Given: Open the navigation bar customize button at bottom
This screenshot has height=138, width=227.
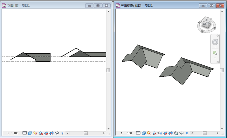Looking at the screenshot, I should tap(218, 62).
